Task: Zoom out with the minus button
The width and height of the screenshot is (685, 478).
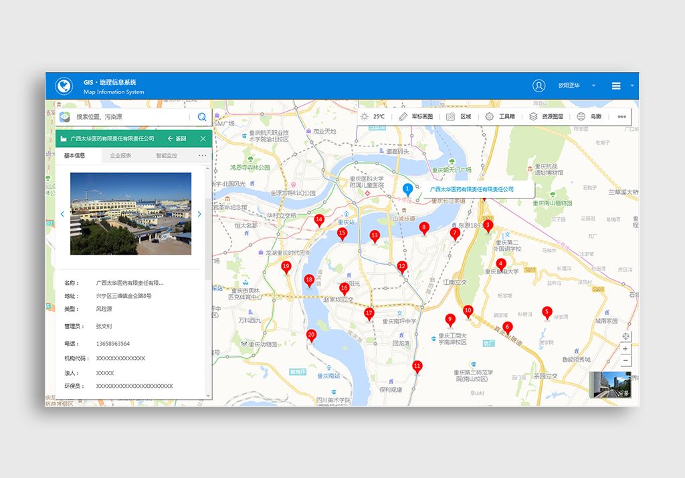Action: 625,360
